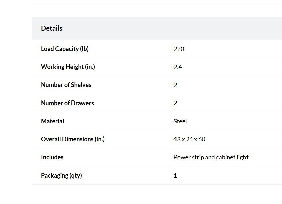Select the Working Height (in.) label
The height and width of the screenshot is (204, 282).
coord(68,67)
